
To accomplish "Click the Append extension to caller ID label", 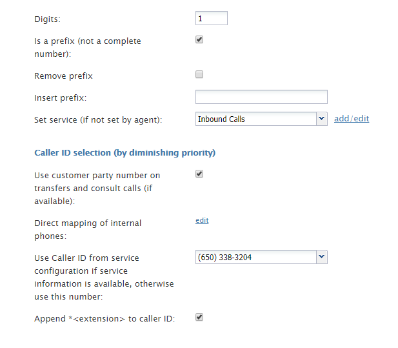I will click(x=104, y=319).
